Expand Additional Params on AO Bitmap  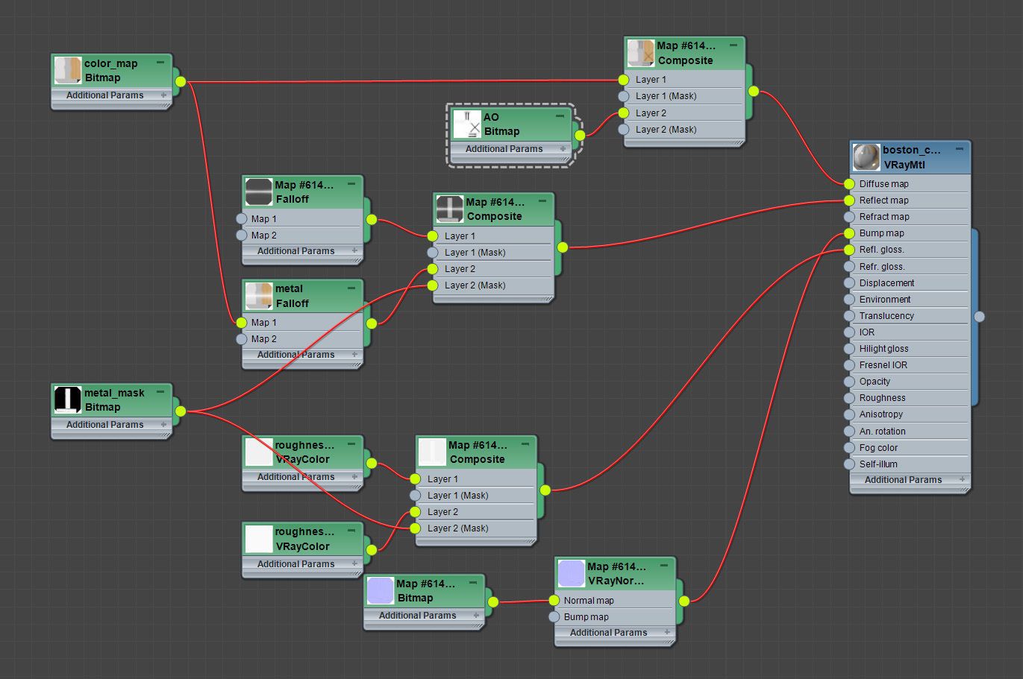click(x=563, y=149)
